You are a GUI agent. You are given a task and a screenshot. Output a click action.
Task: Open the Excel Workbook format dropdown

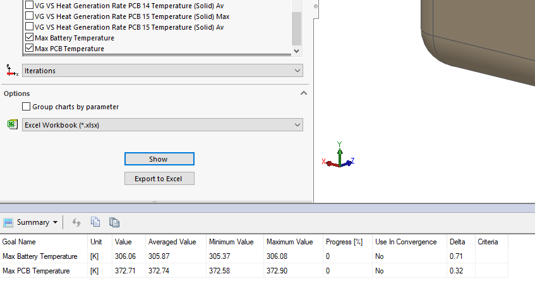(162, 125)
